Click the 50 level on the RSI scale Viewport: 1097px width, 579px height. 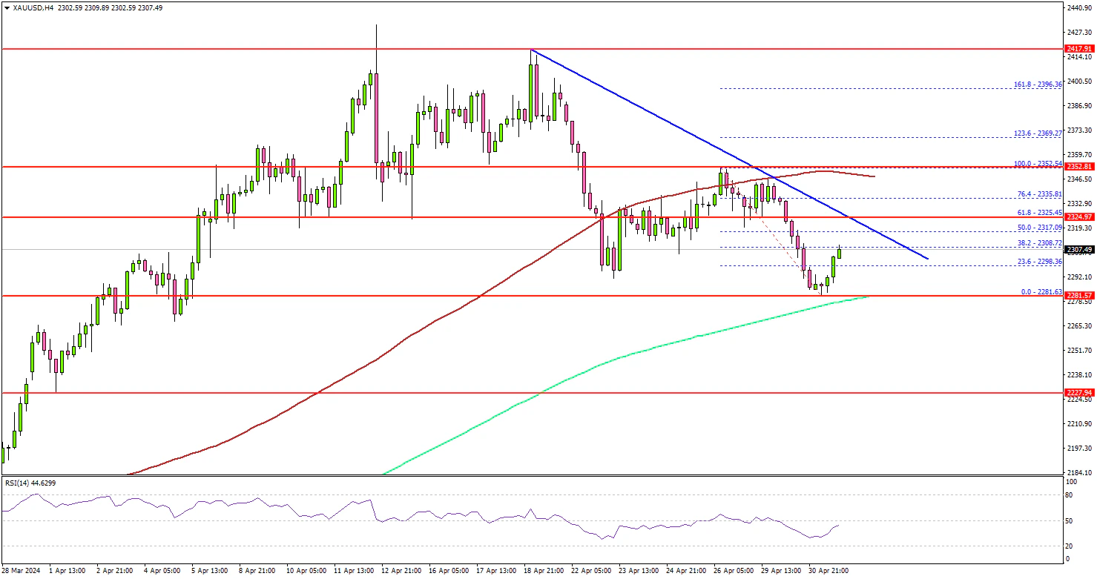[x=1070, y=522]
